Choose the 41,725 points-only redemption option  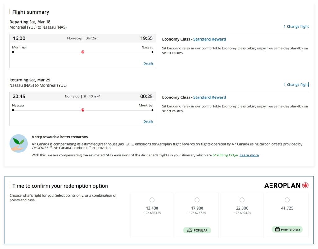pyautogui.click(x=287, y=200)
